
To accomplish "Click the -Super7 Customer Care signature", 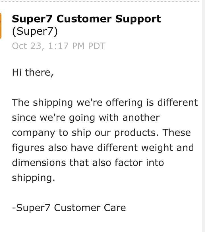I will point(69,208).
